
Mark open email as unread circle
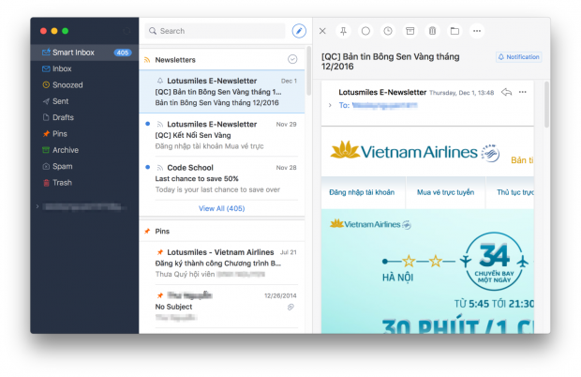pyautogui.click(x=365, y=31)
